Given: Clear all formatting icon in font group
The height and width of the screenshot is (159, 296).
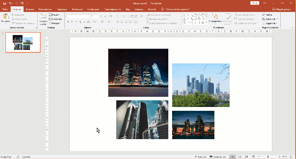Looking at the screenshot, I should [111, 16].
